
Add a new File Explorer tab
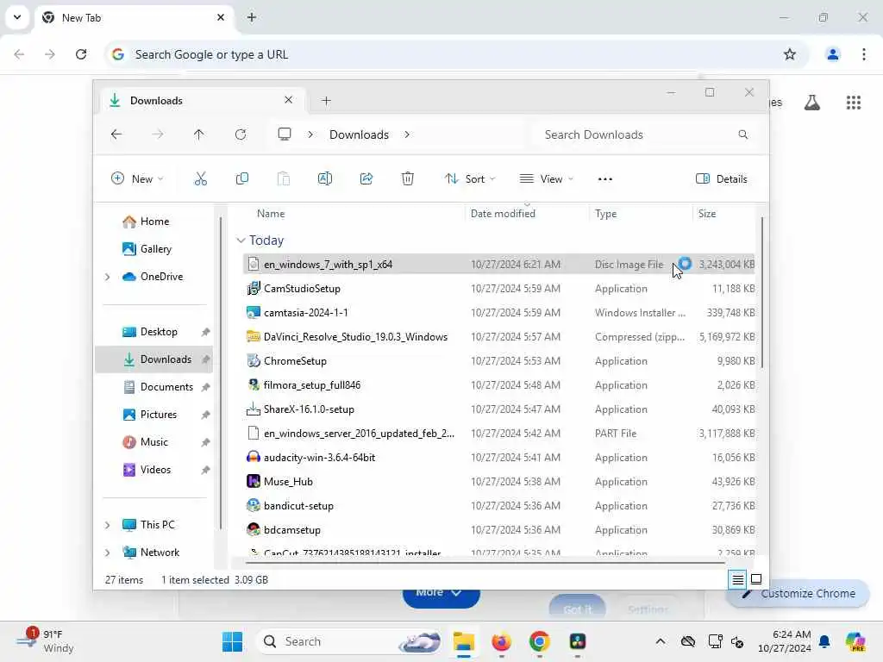[x=326, y=101]
